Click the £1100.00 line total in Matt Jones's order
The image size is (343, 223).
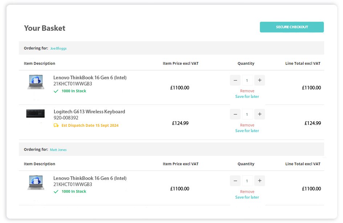pyautogui.click(x=311, y=189)
